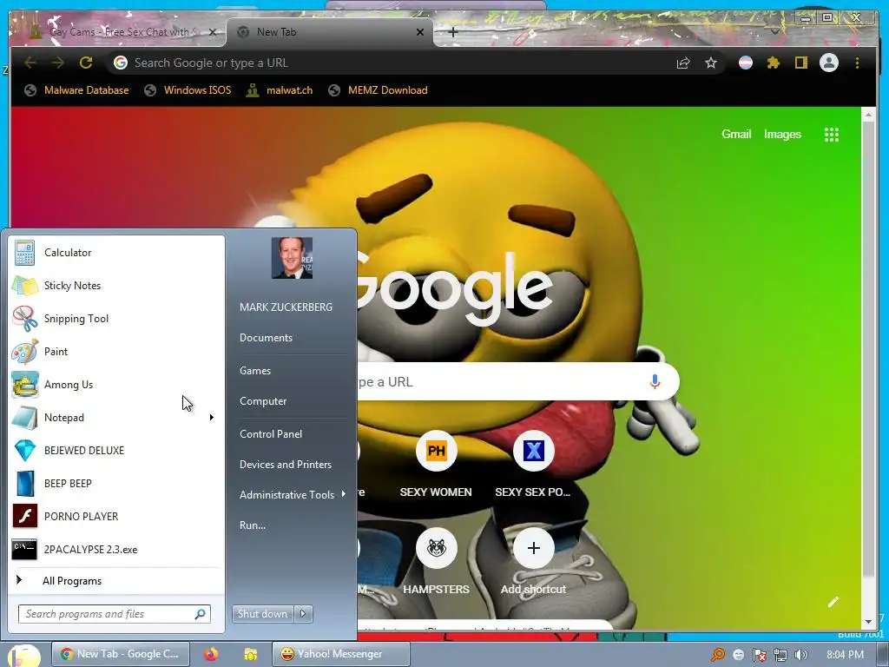Open Devices and Printers
The image size is (889, 667).
coord(285,465)
